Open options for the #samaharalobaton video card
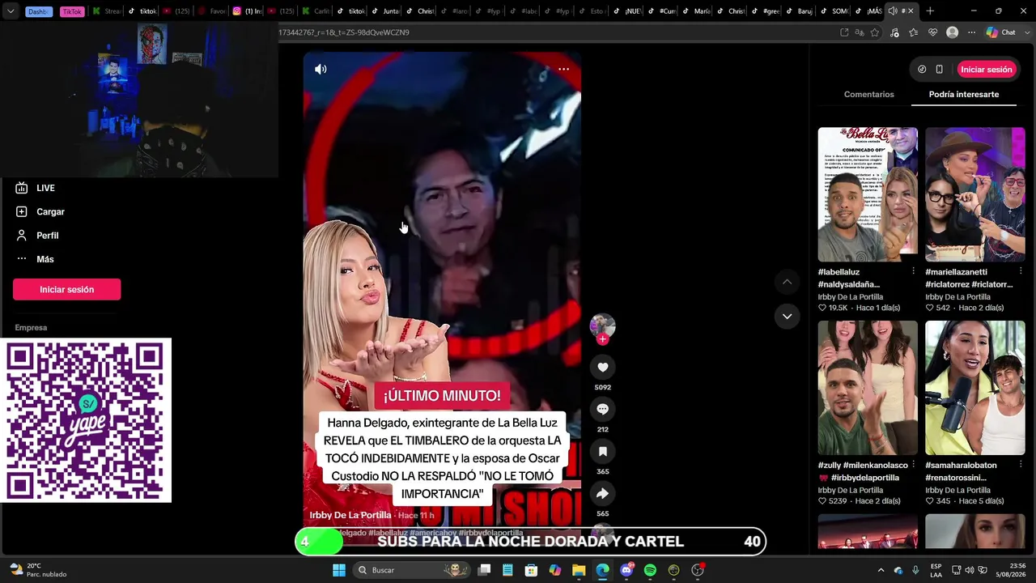Image resolution: width=1036 pixels, height=583 pixels. [1020, 466]
